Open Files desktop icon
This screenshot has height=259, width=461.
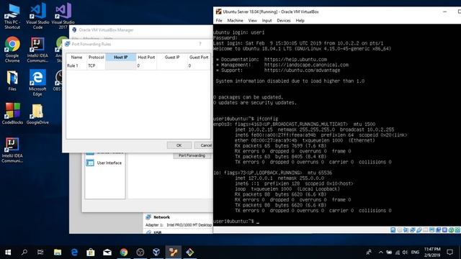(12, 81)
